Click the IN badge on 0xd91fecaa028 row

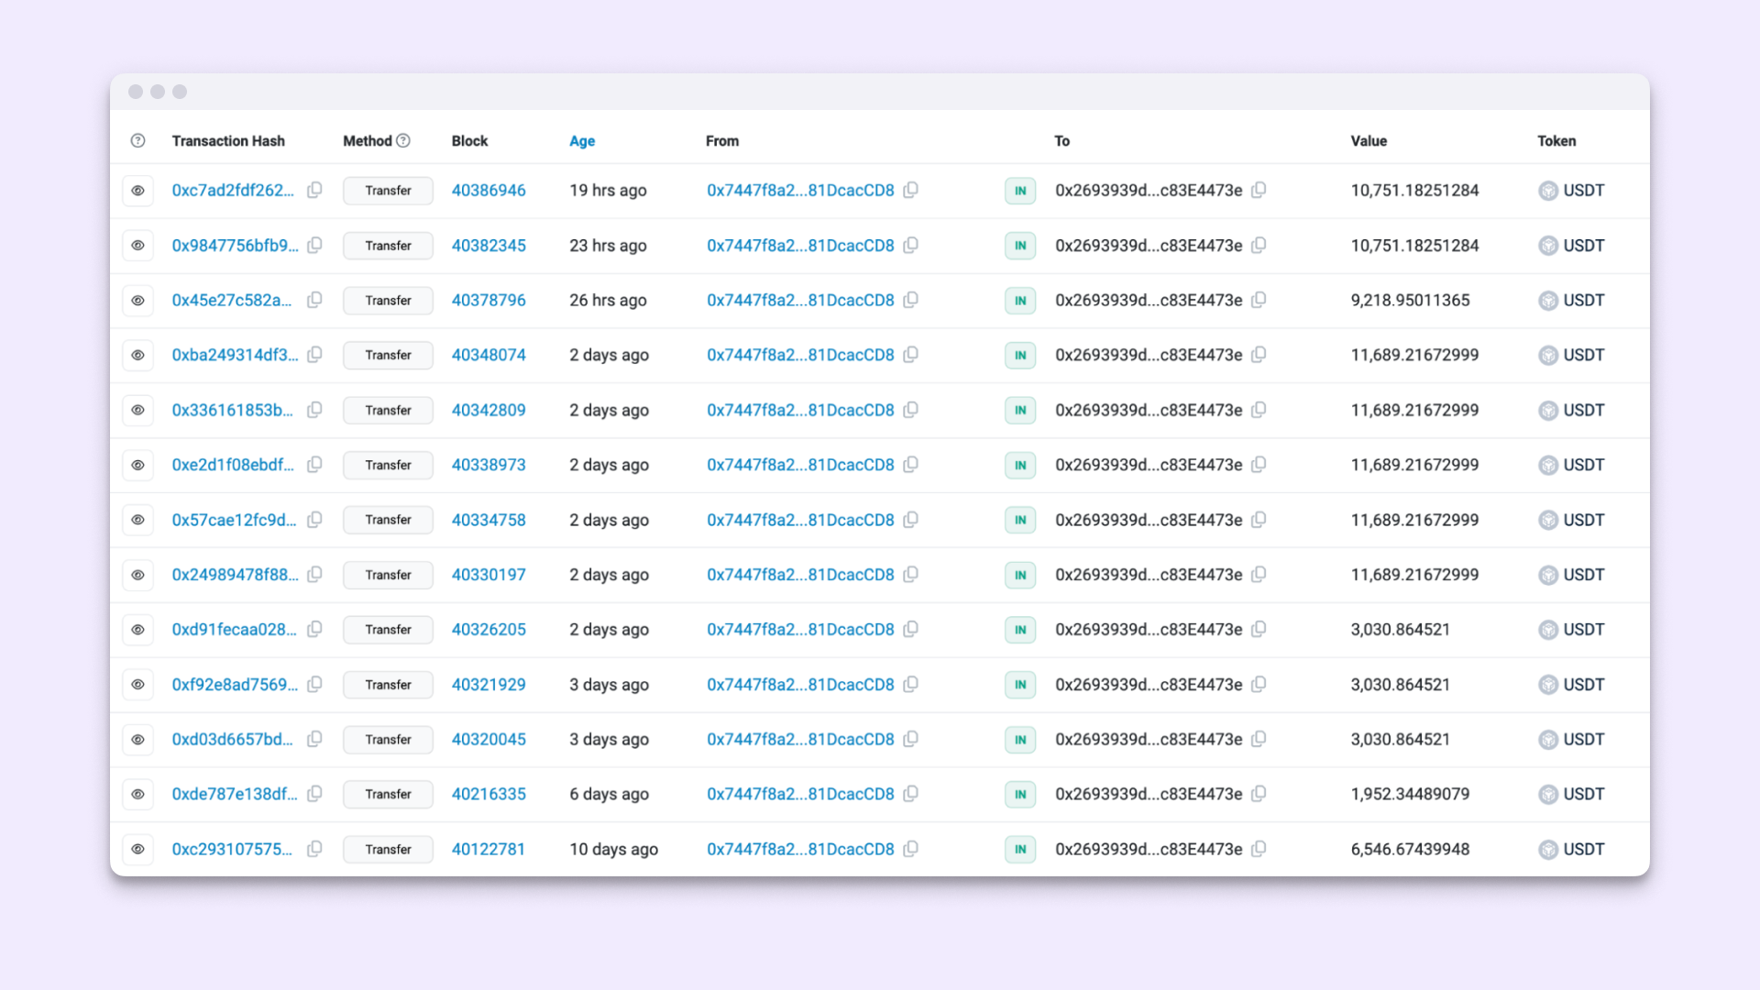(1020, 629)
